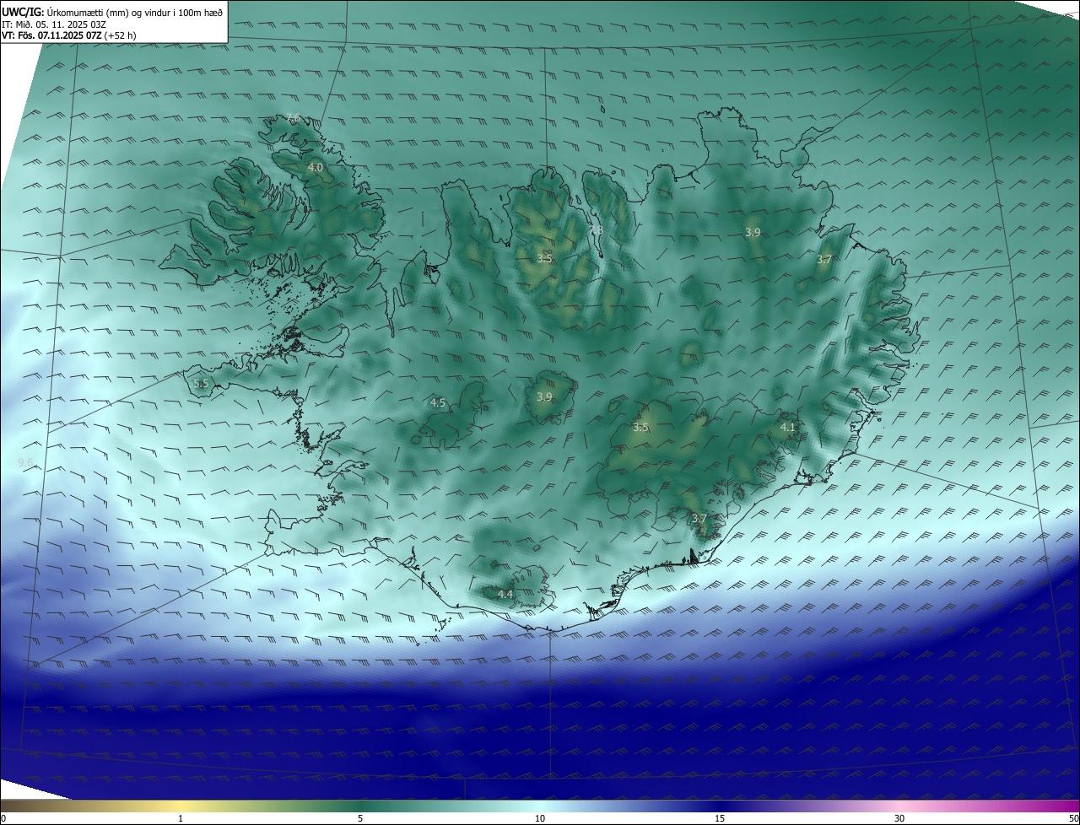This screenshot has height=825, width=1080.
Task: Click the colorbar tick label 15
Action: click(720, 818)
